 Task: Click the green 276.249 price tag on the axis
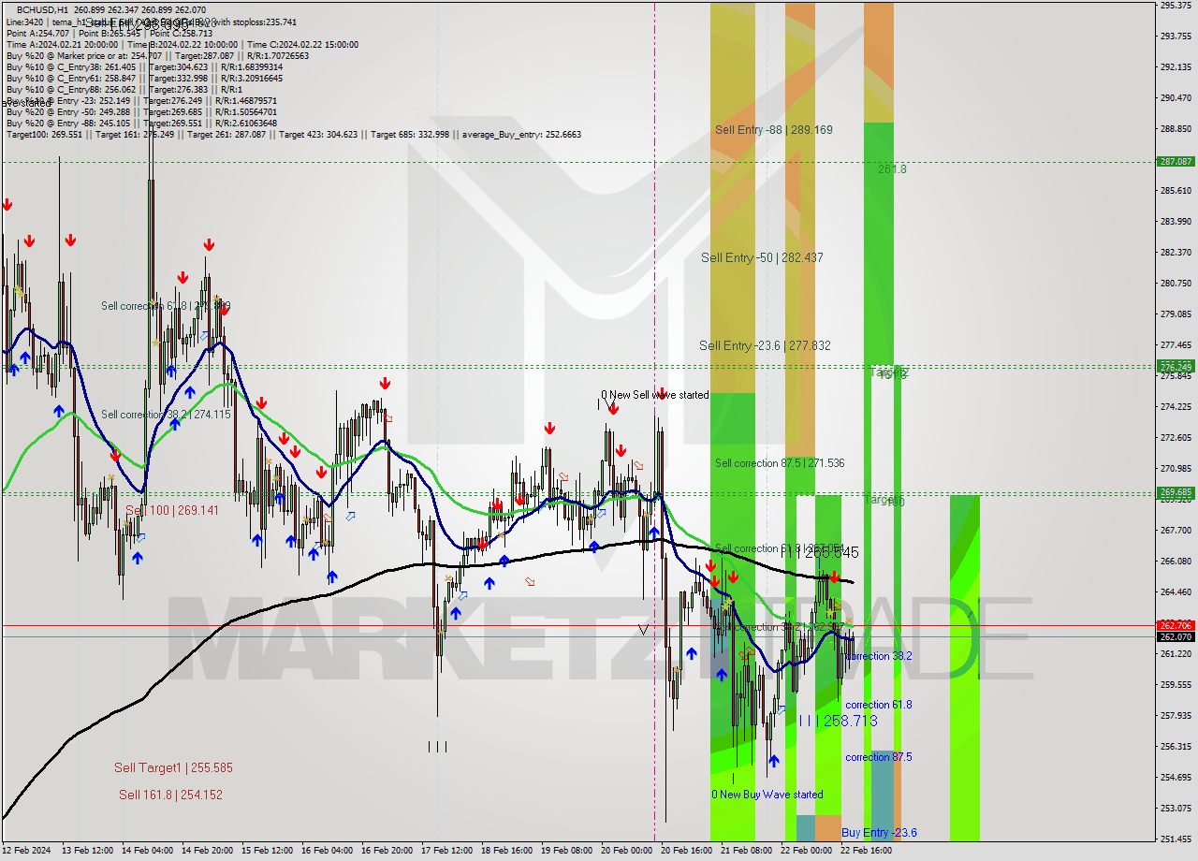tap(1176, 366)
